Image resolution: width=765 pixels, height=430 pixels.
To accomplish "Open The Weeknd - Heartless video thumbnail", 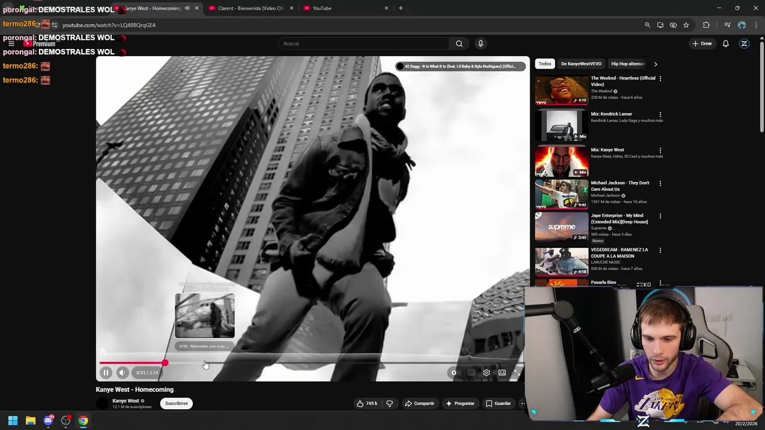I will [x=561, y=90].
